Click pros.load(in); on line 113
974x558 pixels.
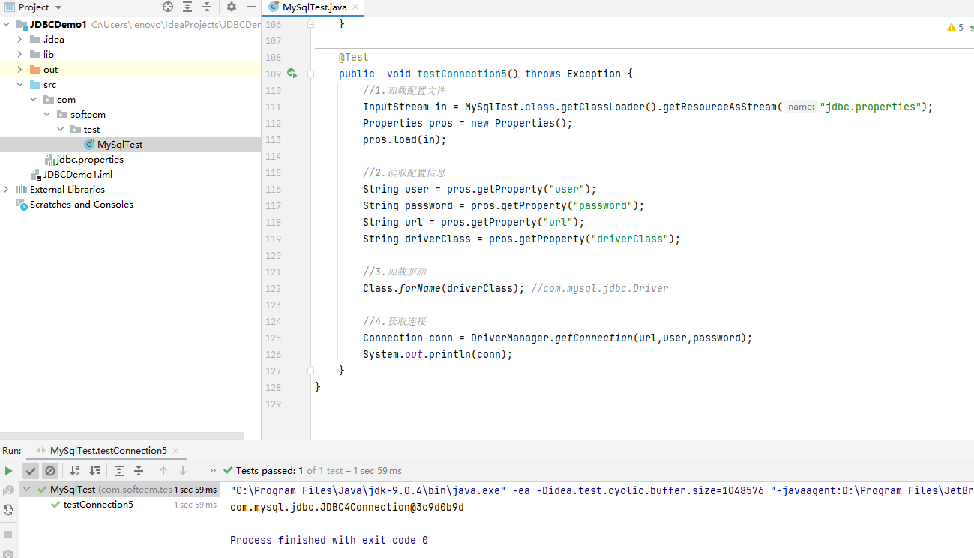[x=405, y=139]
